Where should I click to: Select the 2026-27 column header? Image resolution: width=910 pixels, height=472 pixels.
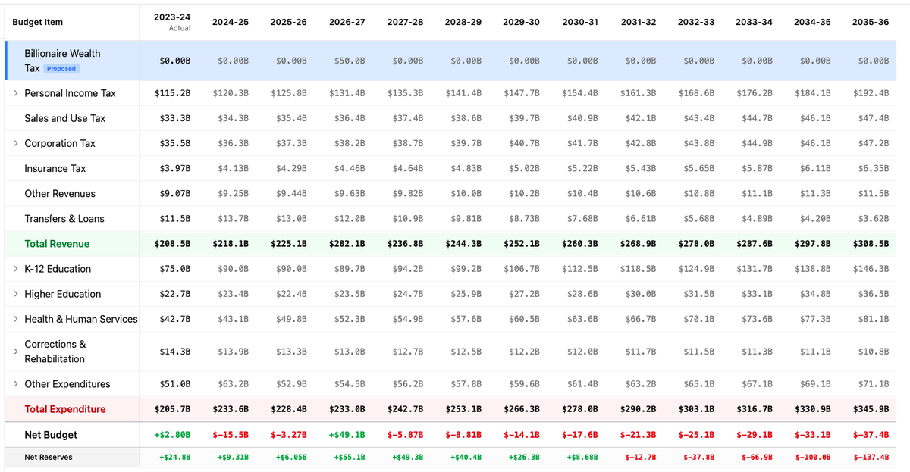[347, 22]
